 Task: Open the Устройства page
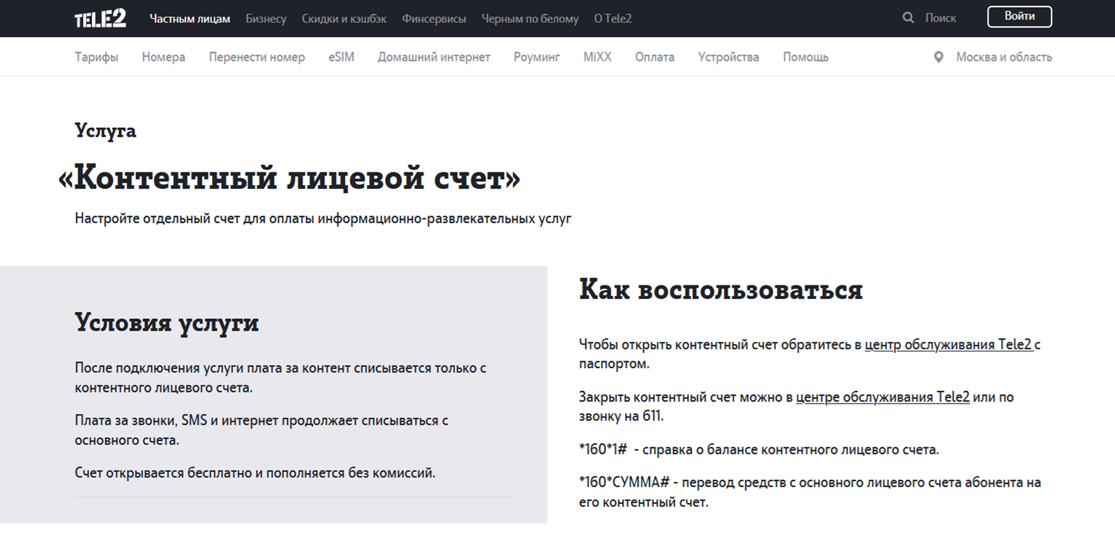728,57
